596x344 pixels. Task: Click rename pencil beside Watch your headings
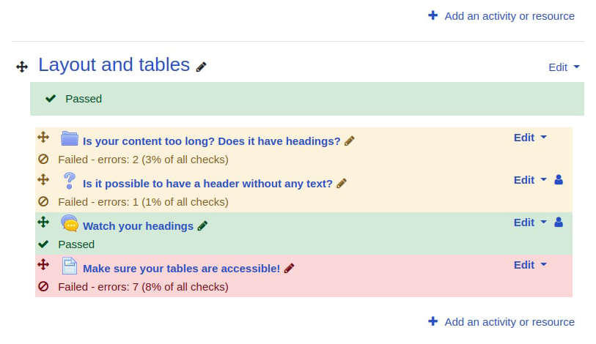pos(202,226)
